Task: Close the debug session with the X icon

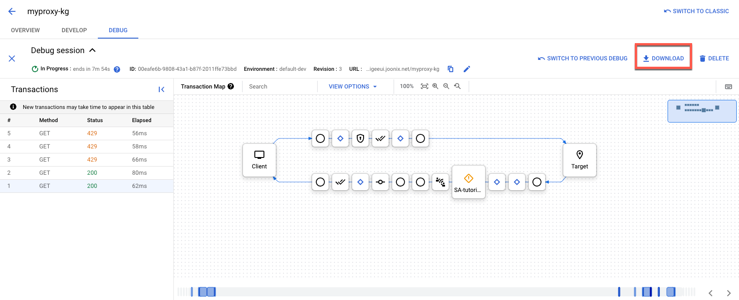Action: (x=12, y=59)
